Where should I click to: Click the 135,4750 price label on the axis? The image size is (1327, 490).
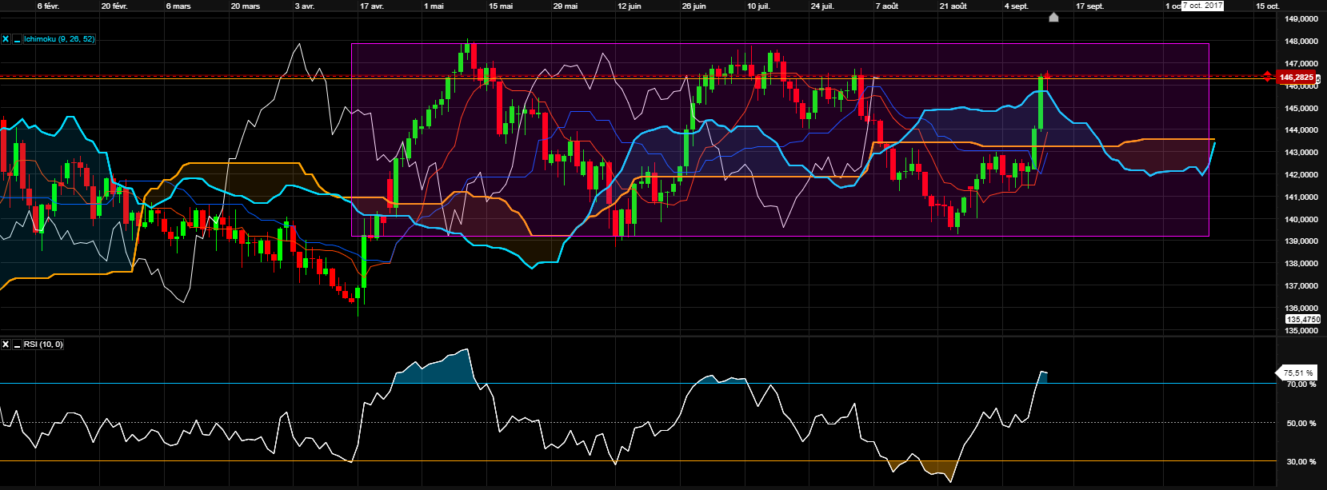point(1303,319)
